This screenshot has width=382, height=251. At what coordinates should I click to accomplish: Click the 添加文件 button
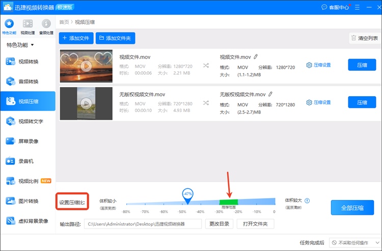tap(76, 38)
